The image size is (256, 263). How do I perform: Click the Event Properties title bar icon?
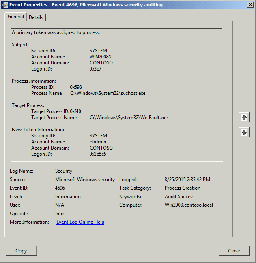(5, 5)
